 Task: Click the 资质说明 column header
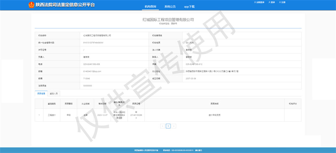click(x=215, y=104)
